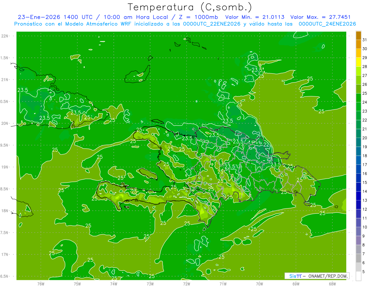Click colorbar value 10

click(x=365, y=227)
